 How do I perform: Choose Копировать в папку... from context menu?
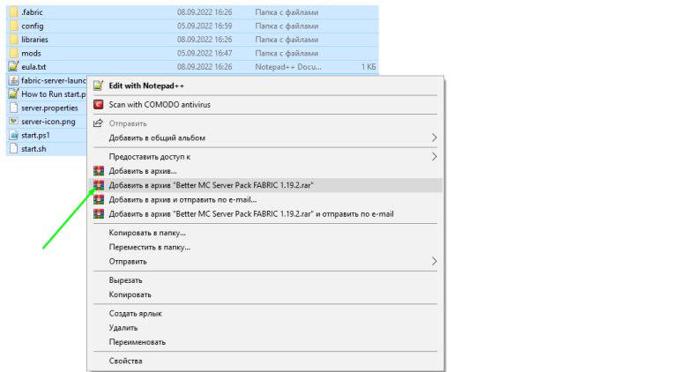(147, 233)
